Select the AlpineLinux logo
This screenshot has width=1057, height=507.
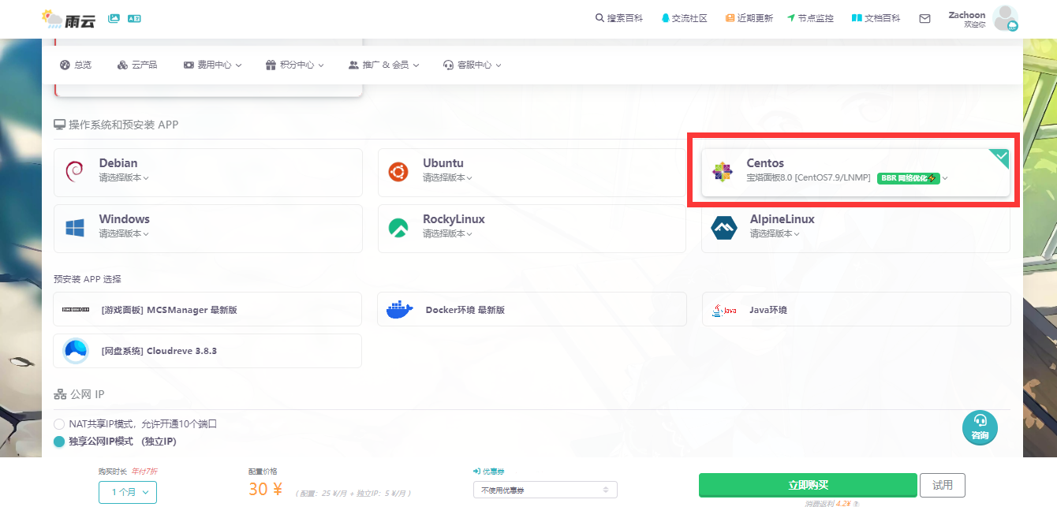(x=723, y=228)
